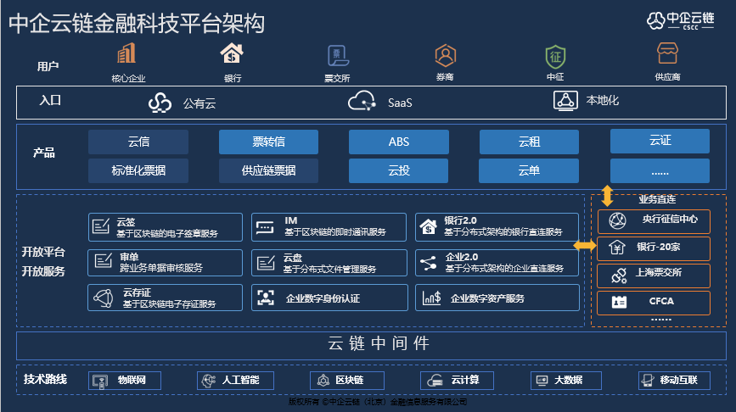Click the 审单 edit icon

[x=103, y=260]
